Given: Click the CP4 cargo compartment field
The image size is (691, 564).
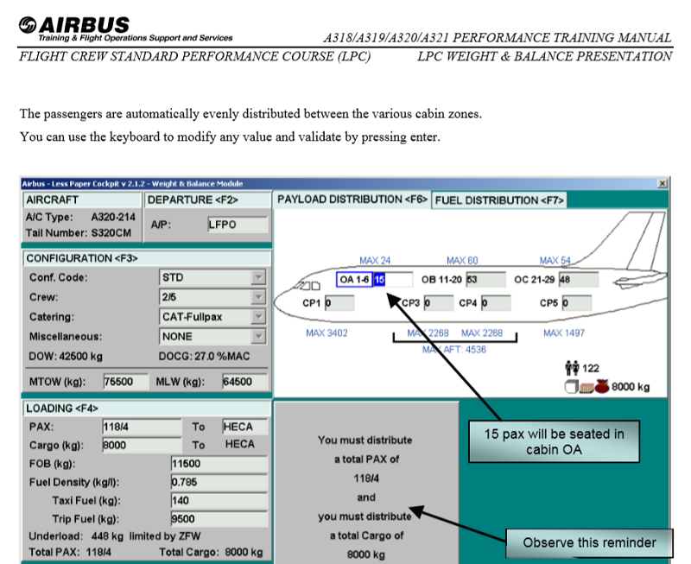Looking at the screenshot, I should 496,303.
